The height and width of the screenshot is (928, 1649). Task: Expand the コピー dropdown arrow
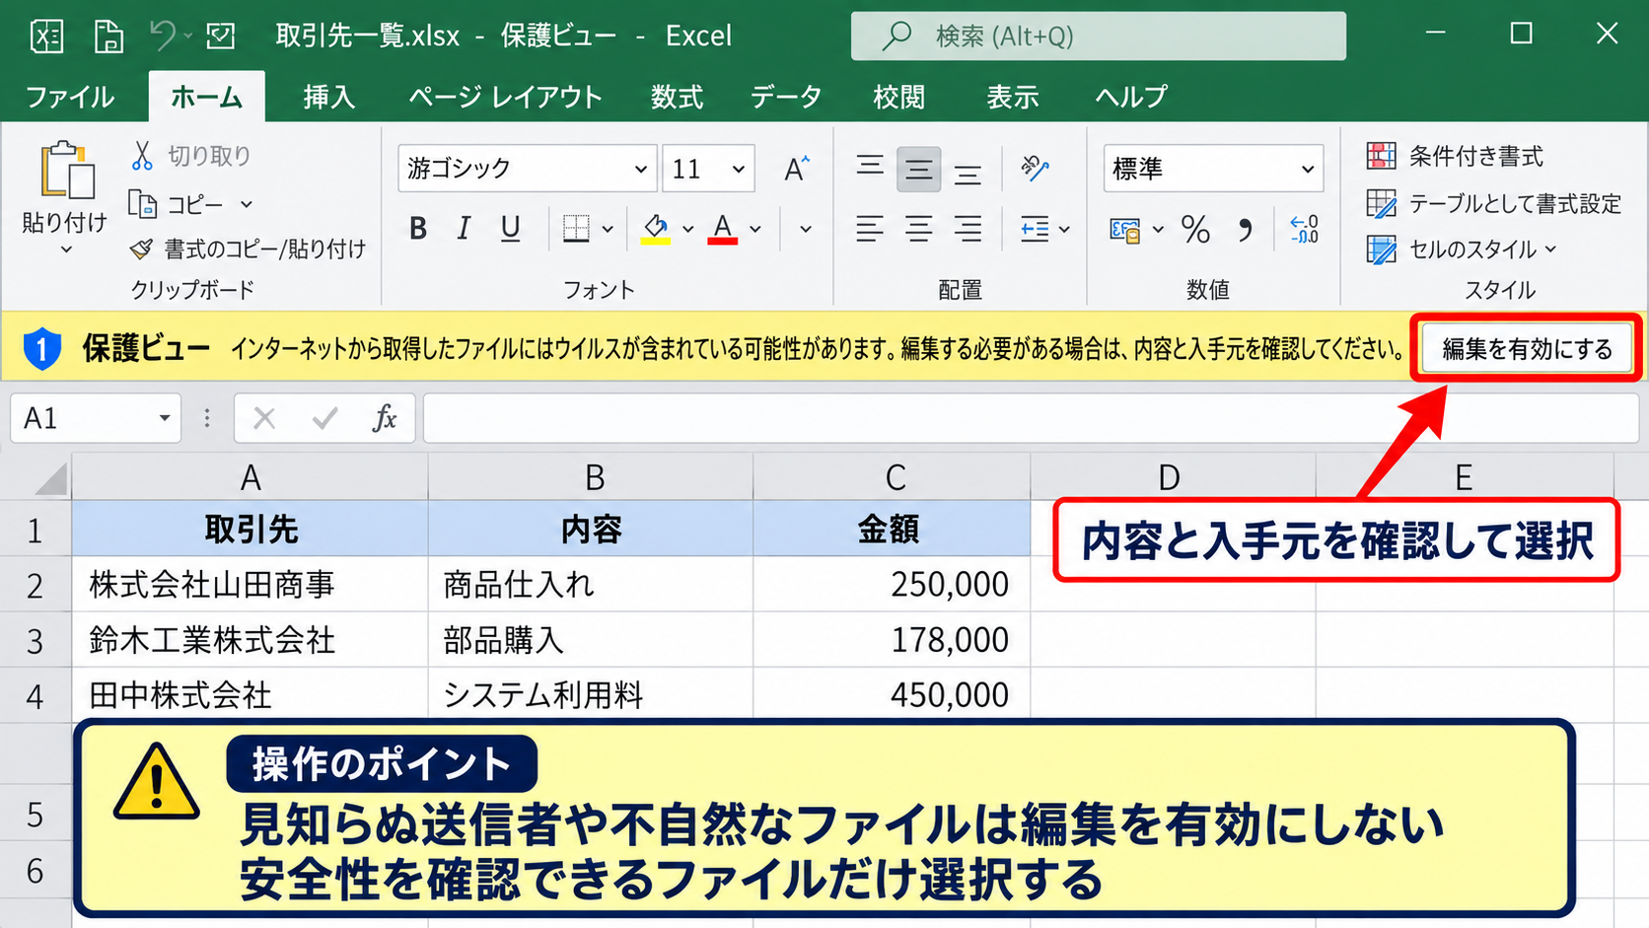pyautogui.click(x=247, y=204)
